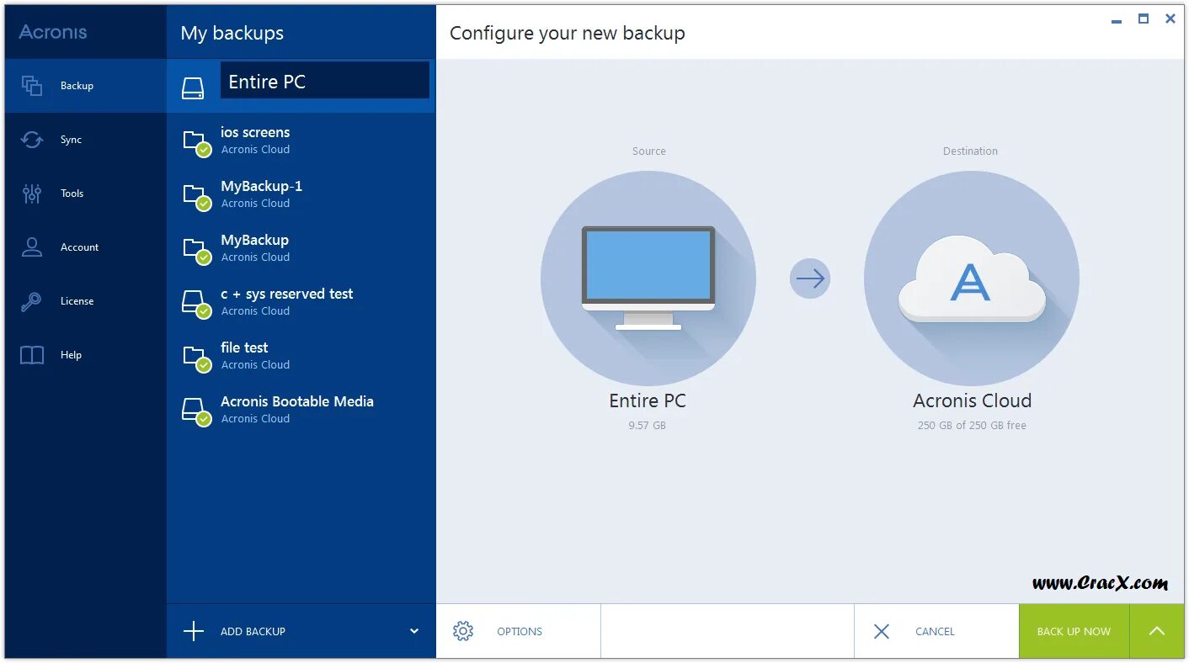The width and height of the screenshot is (1189, 663).
Task: Click the Back Up Now button
Action: click(x=1074, y=631)
